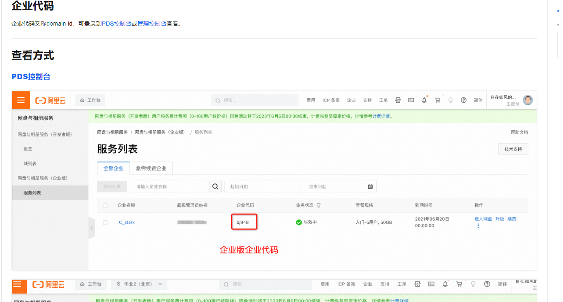Open the shopping cart in upper console header
The image size is (563, 302).
point(438,100)
